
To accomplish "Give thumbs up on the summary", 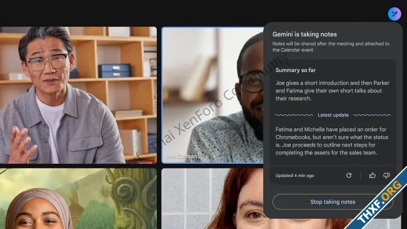I will tap(373, 176).
